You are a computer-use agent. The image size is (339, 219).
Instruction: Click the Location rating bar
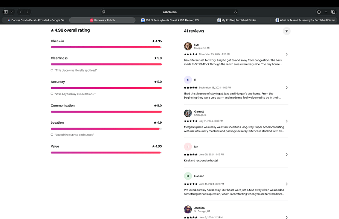click(x=106, y=129)
